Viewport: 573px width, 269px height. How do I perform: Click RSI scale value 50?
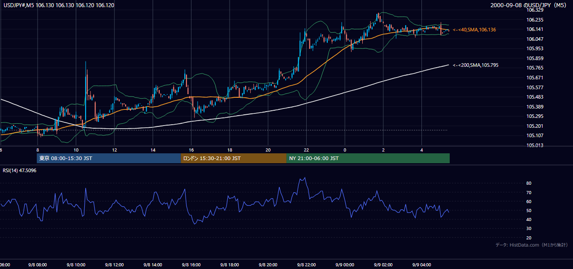529,210
